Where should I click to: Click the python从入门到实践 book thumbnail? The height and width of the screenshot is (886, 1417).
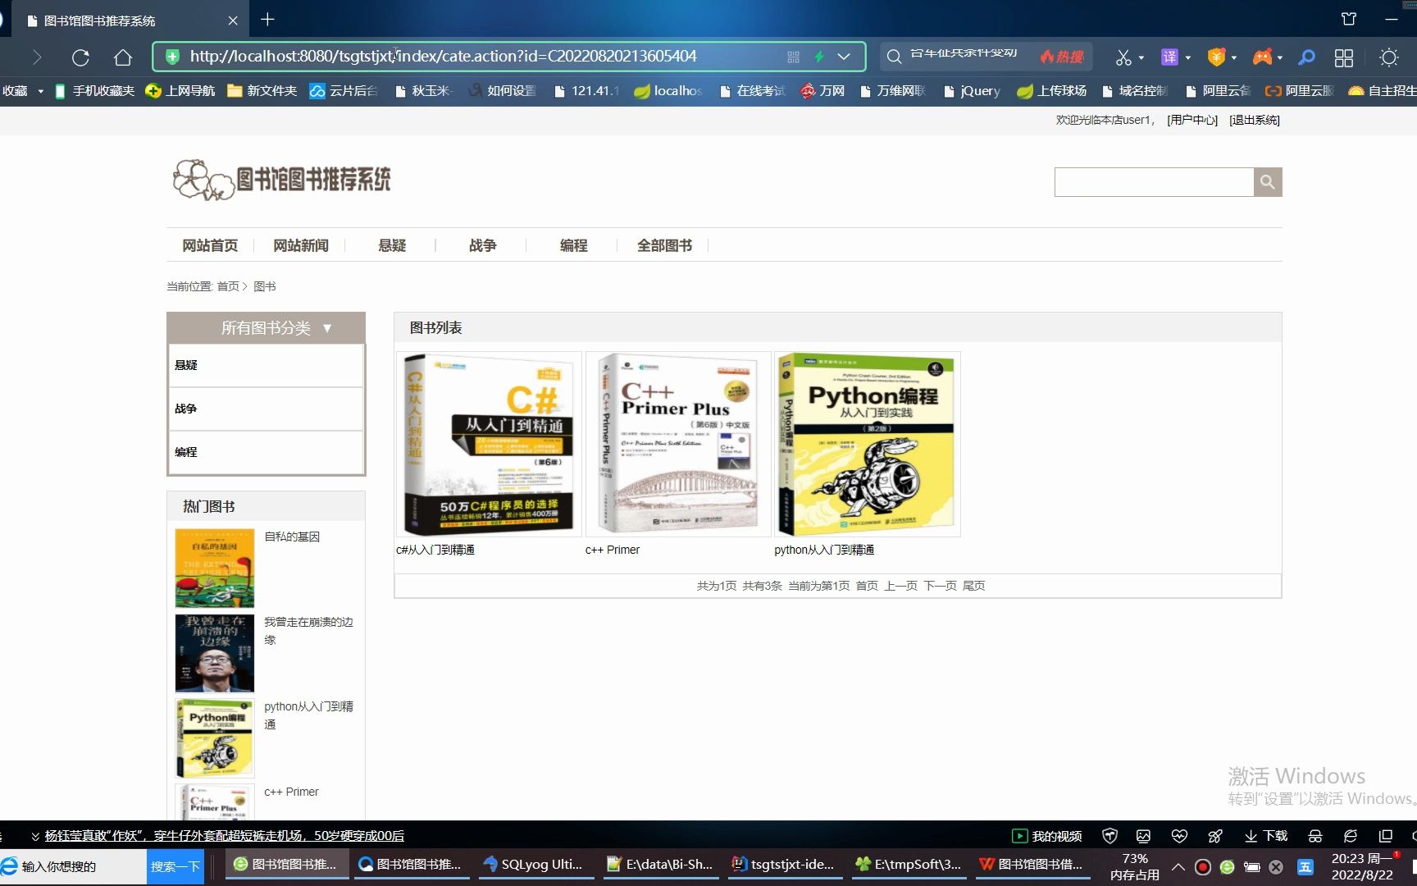coord(867,444)
